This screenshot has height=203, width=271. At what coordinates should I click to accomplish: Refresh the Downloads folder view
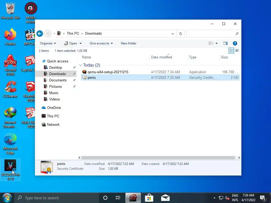pos(180,34)
